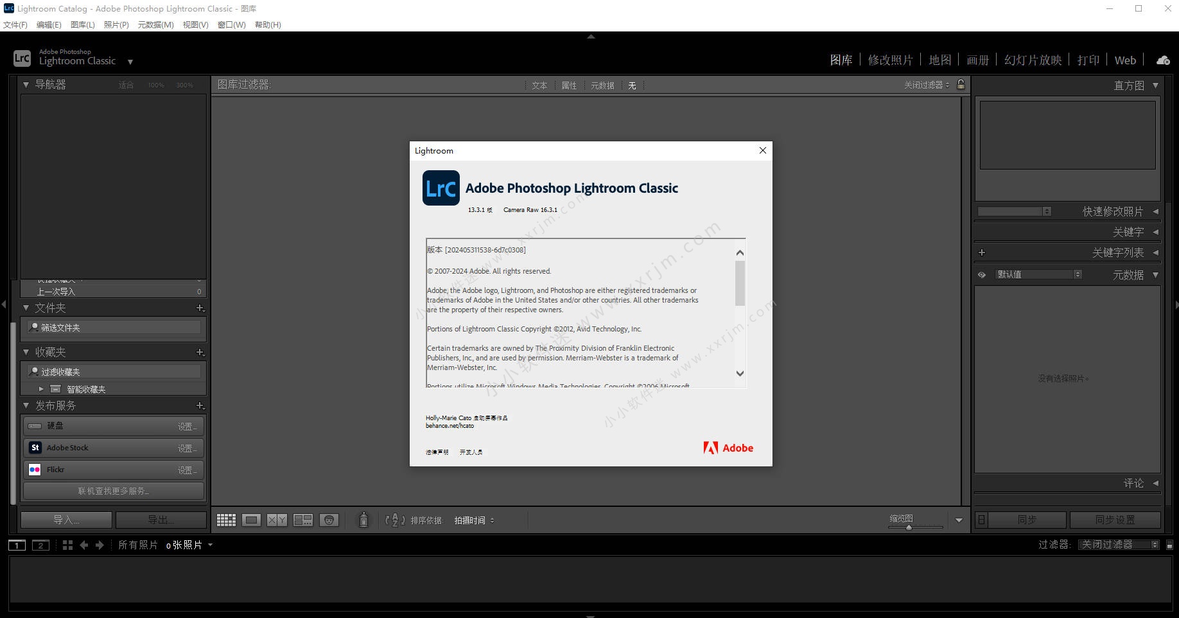This screenshot has width=1179, height=618.
Task: Activate the Painter spray-can tool
Action: pyautogui.click(x=363, y=520)
